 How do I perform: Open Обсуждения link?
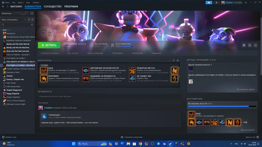pyautogui.click(x=118, y=53)
